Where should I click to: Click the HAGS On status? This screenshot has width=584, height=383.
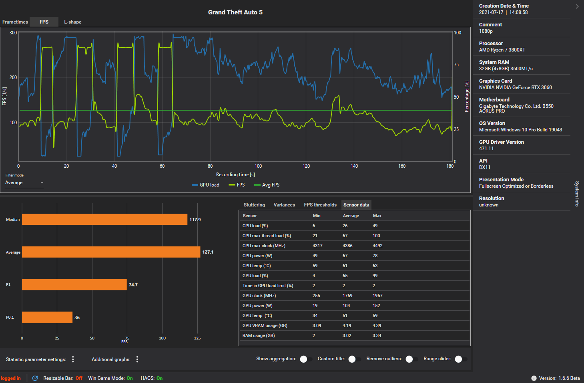[x=160, y=378]
